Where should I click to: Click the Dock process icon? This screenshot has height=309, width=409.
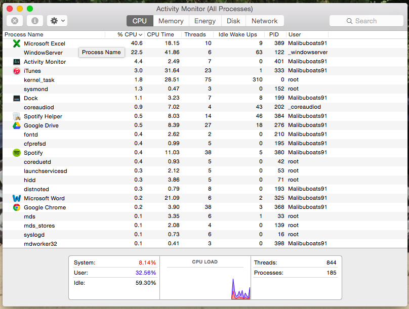[x=17, y=98]
